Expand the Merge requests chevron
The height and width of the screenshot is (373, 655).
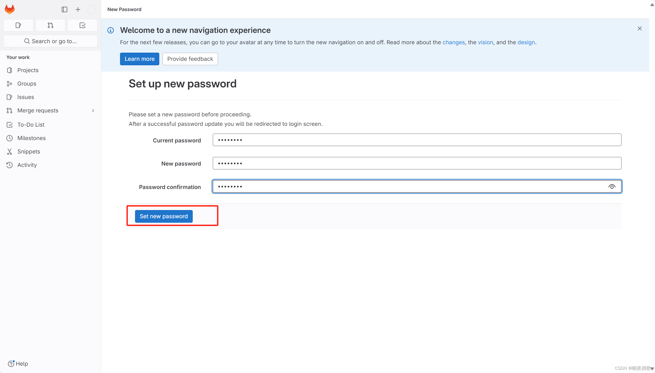tap(93, 111)
